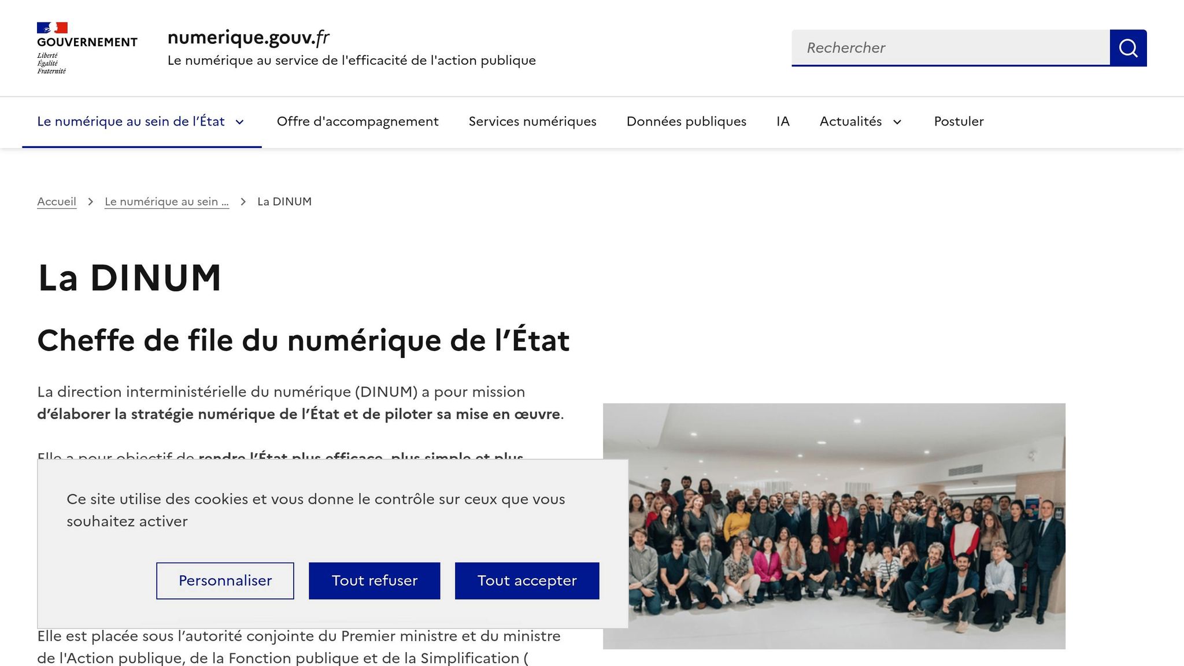Screen dimensions: 1184x666
Task: Go to Données publiques section
Action: click(x=686, y=121)
